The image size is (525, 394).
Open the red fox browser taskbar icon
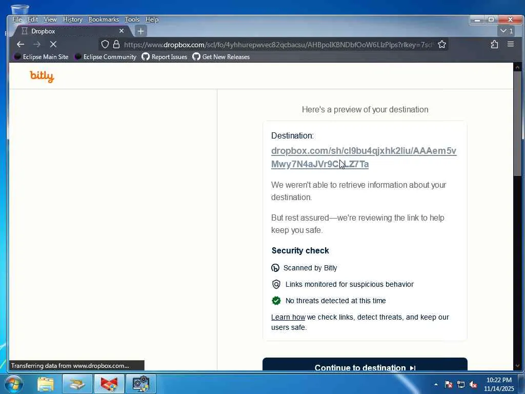109,384
